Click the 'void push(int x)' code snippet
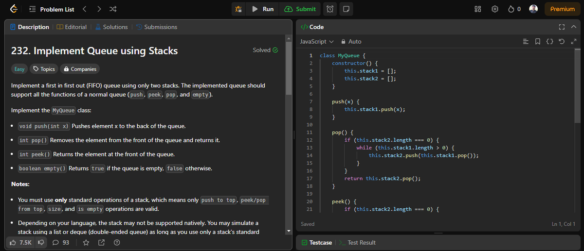The width and height of the screenshot is (584, 251). [45, 126]
